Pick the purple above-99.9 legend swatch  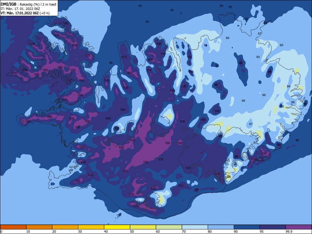[299, 227]
